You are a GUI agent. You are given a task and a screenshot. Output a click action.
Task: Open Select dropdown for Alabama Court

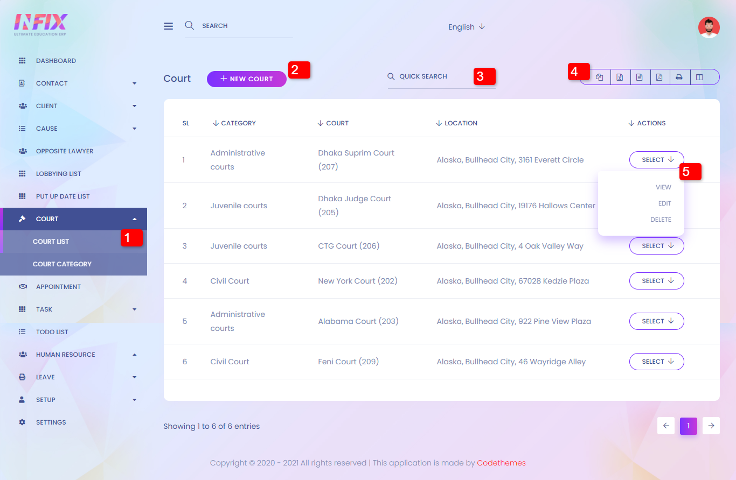(x=656, y=321)
